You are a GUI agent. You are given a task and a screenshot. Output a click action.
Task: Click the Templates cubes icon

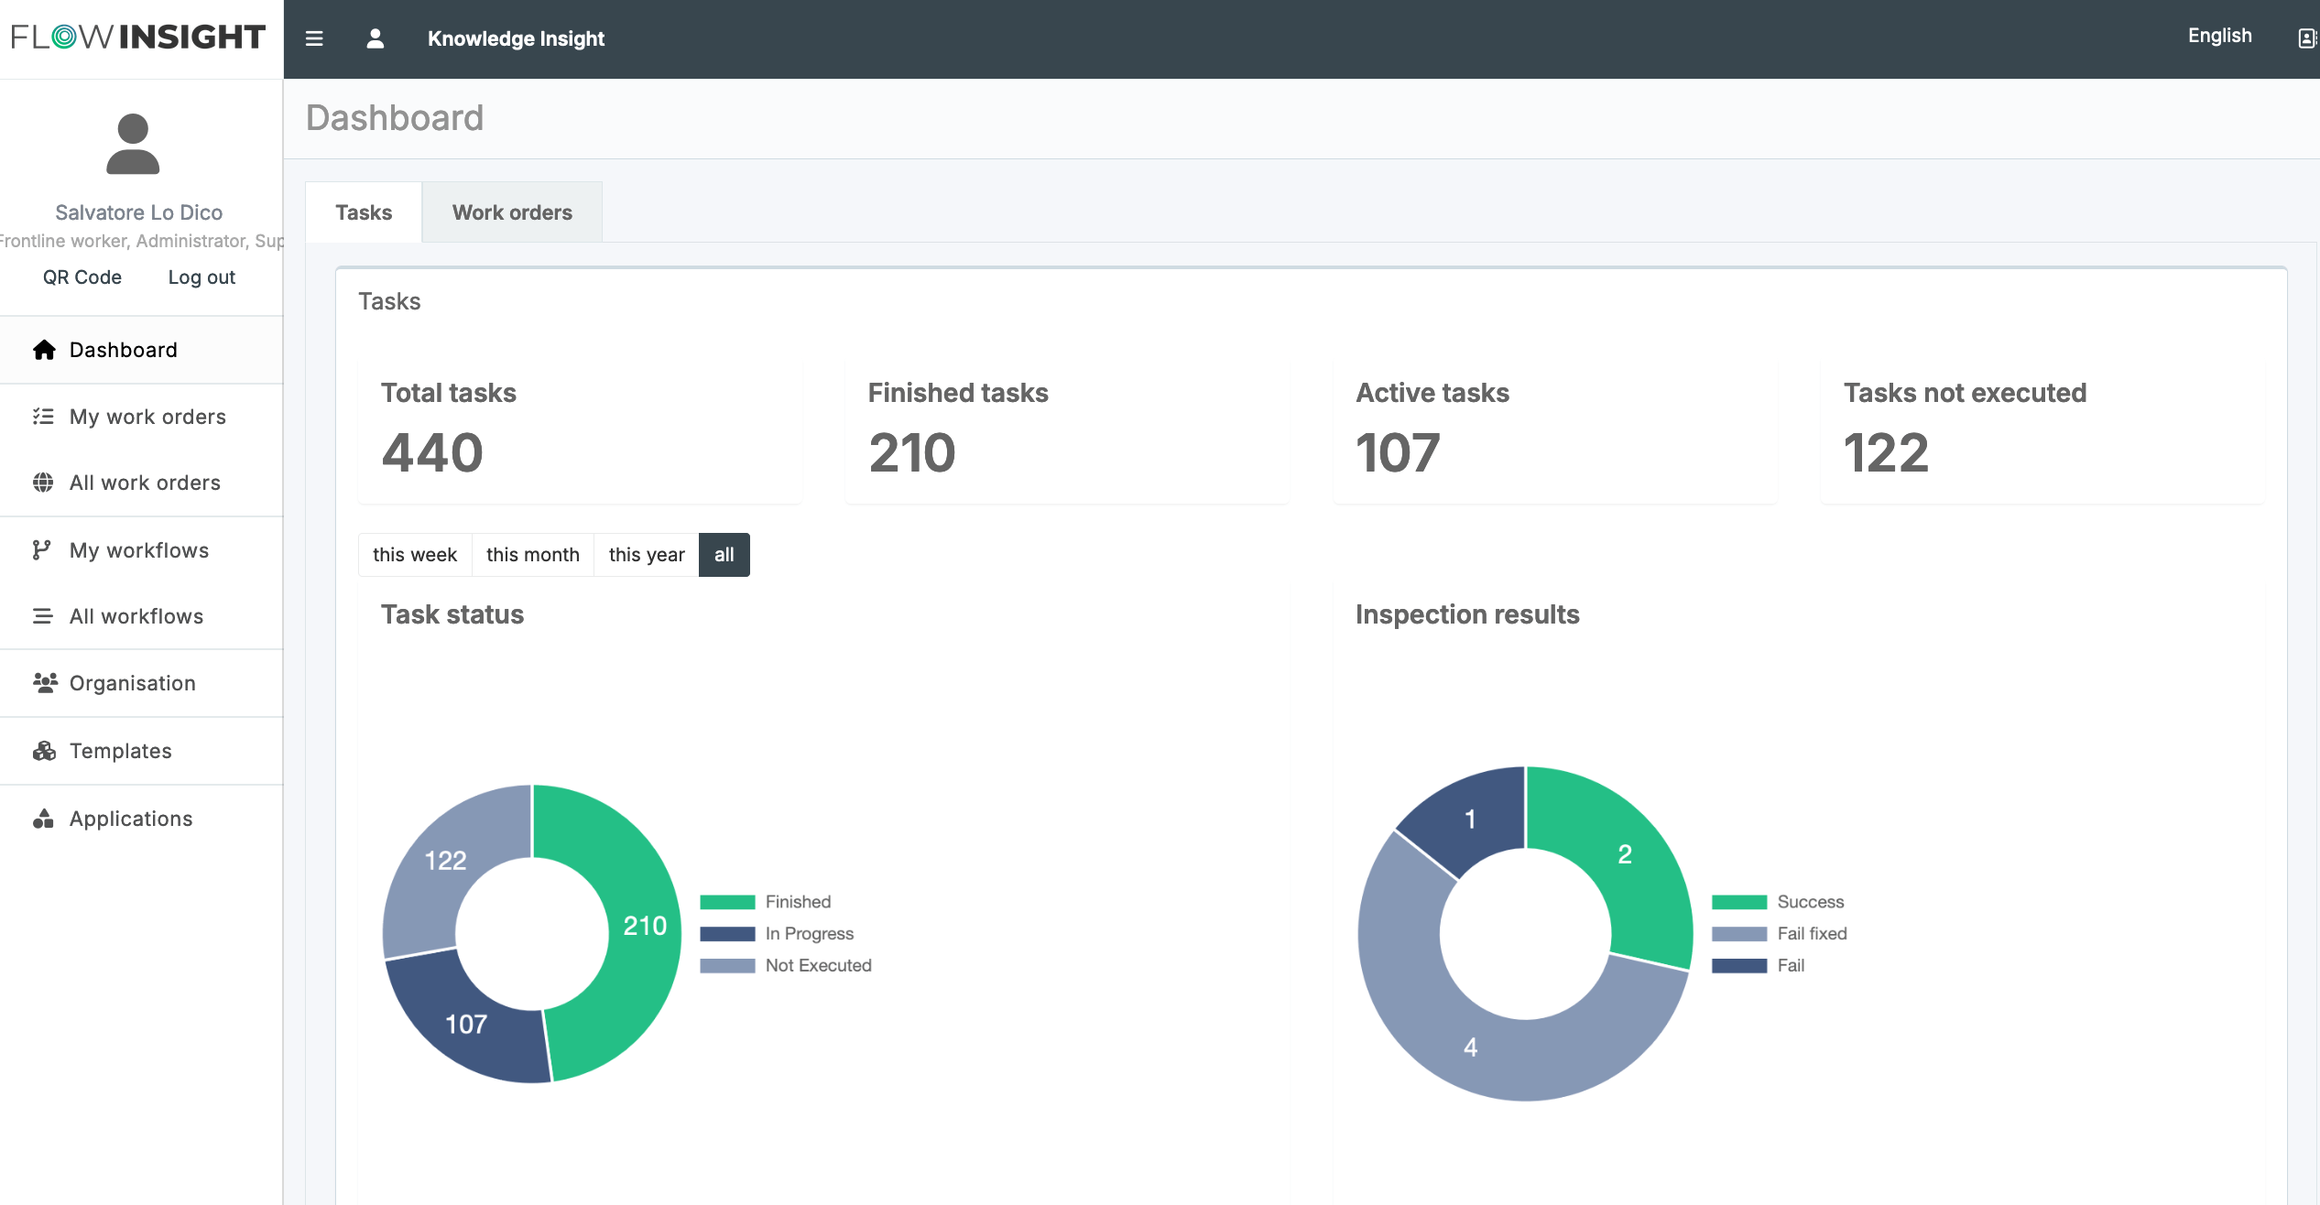(44, 751)
